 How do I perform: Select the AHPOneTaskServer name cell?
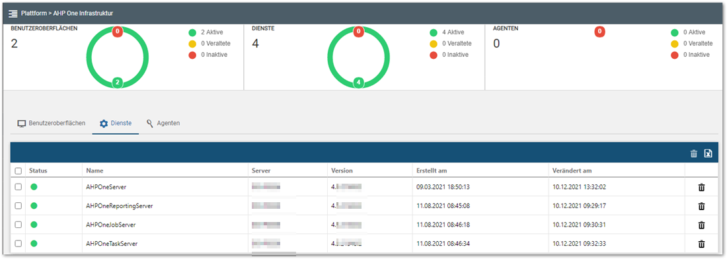[112, 244]
